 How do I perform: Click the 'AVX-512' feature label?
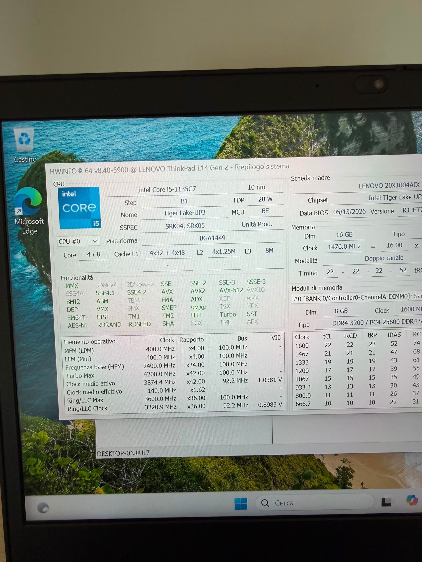(231, 290)
